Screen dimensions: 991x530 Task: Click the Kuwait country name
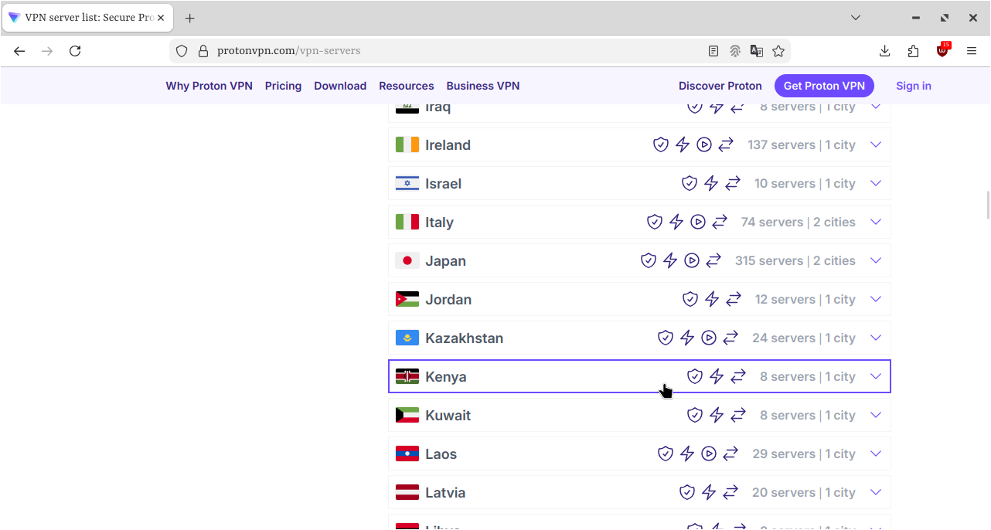tap(448, 415)
